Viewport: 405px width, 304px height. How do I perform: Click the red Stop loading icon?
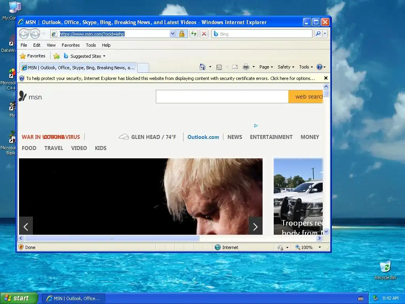coord(204,34)
